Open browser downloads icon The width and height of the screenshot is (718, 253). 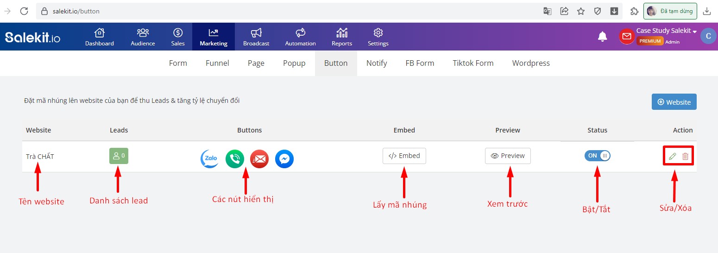707,11
